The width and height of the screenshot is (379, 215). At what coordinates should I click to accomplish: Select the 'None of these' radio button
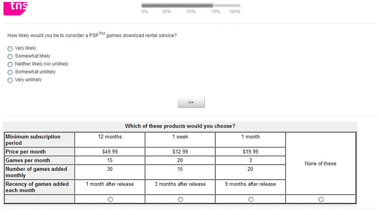point(321,199)
